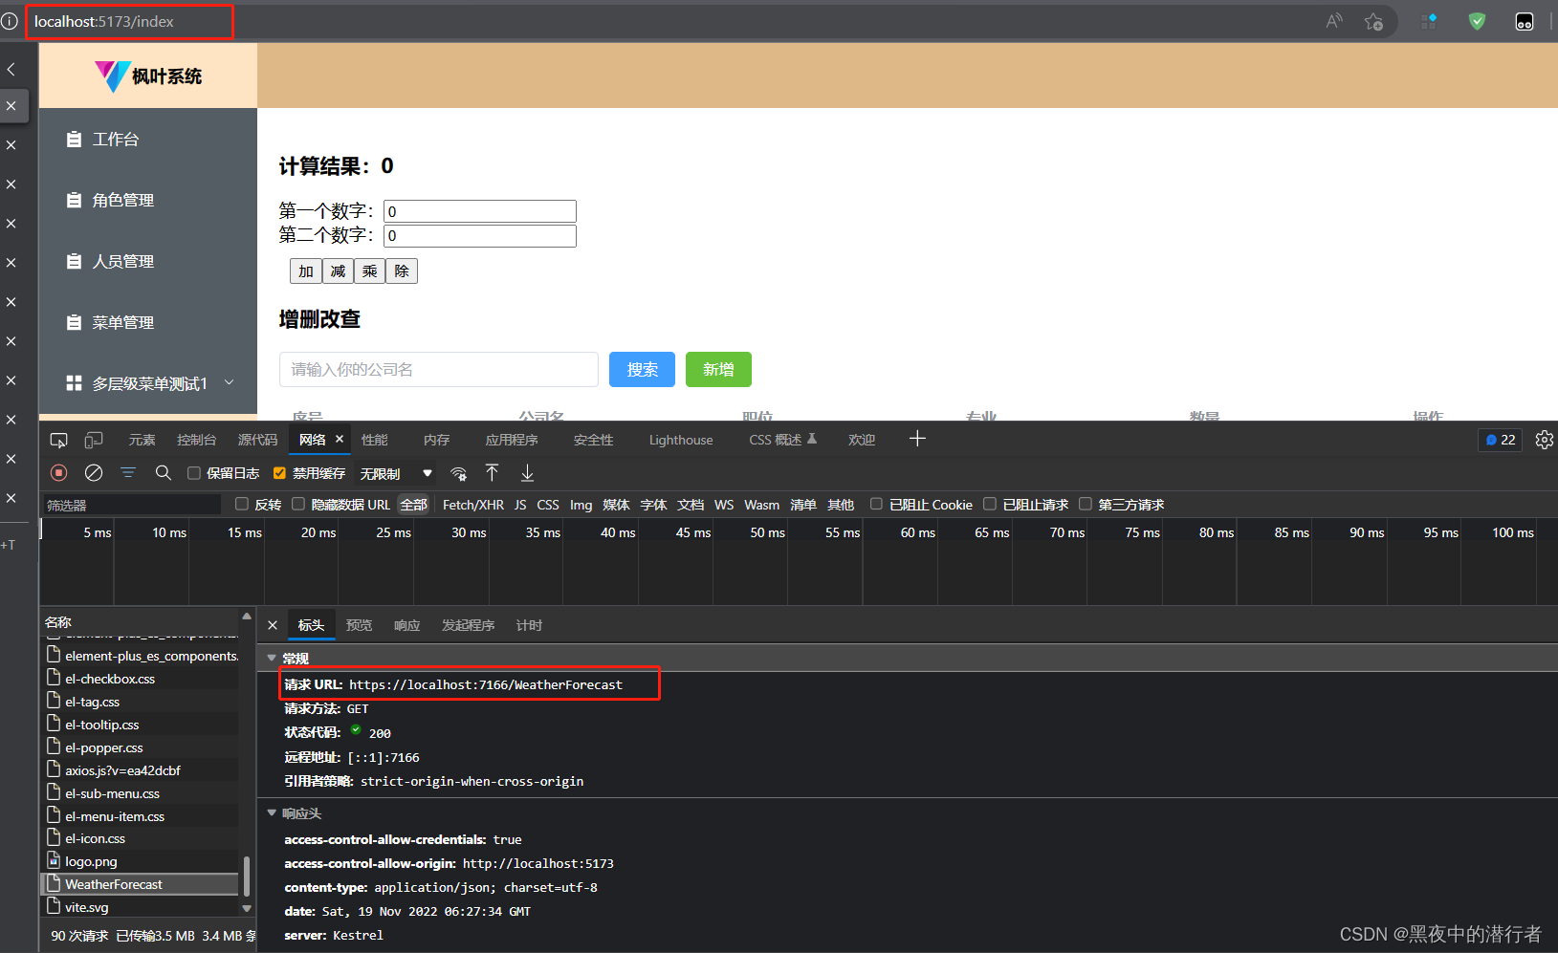Check the 已阻止请求 checkbox
The image size is (1558, 953).
tap(990, 505)
